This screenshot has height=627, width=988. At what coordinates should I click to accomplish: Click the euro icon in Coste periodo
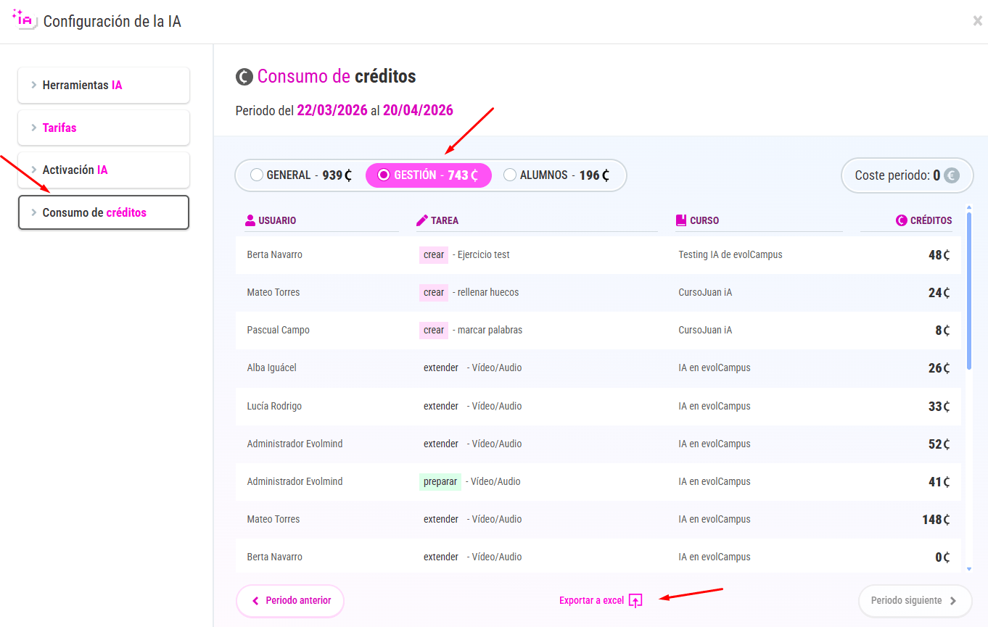click(951, 175)
